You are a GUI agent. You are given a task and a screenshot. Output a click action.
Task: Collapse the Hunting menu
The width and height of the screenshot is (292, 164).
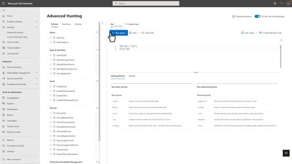point(36,27)
